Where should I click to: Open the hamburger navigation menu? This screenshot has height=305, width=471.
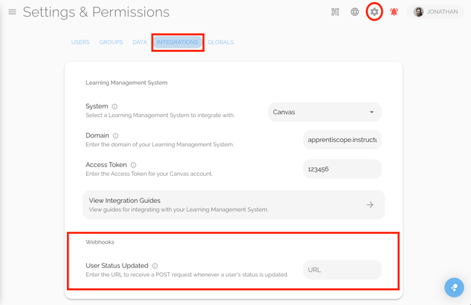click(x=12, y=12)
